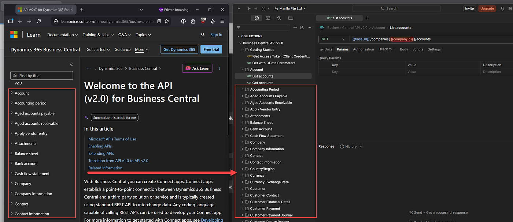
Task: Open the Training & Labs dropdown
Action: point(98,35)
